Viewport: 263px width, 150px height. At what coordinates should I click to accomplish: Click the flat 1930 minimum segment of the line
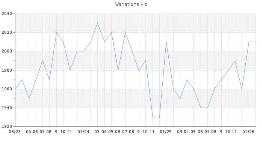[x=156, y=117]
